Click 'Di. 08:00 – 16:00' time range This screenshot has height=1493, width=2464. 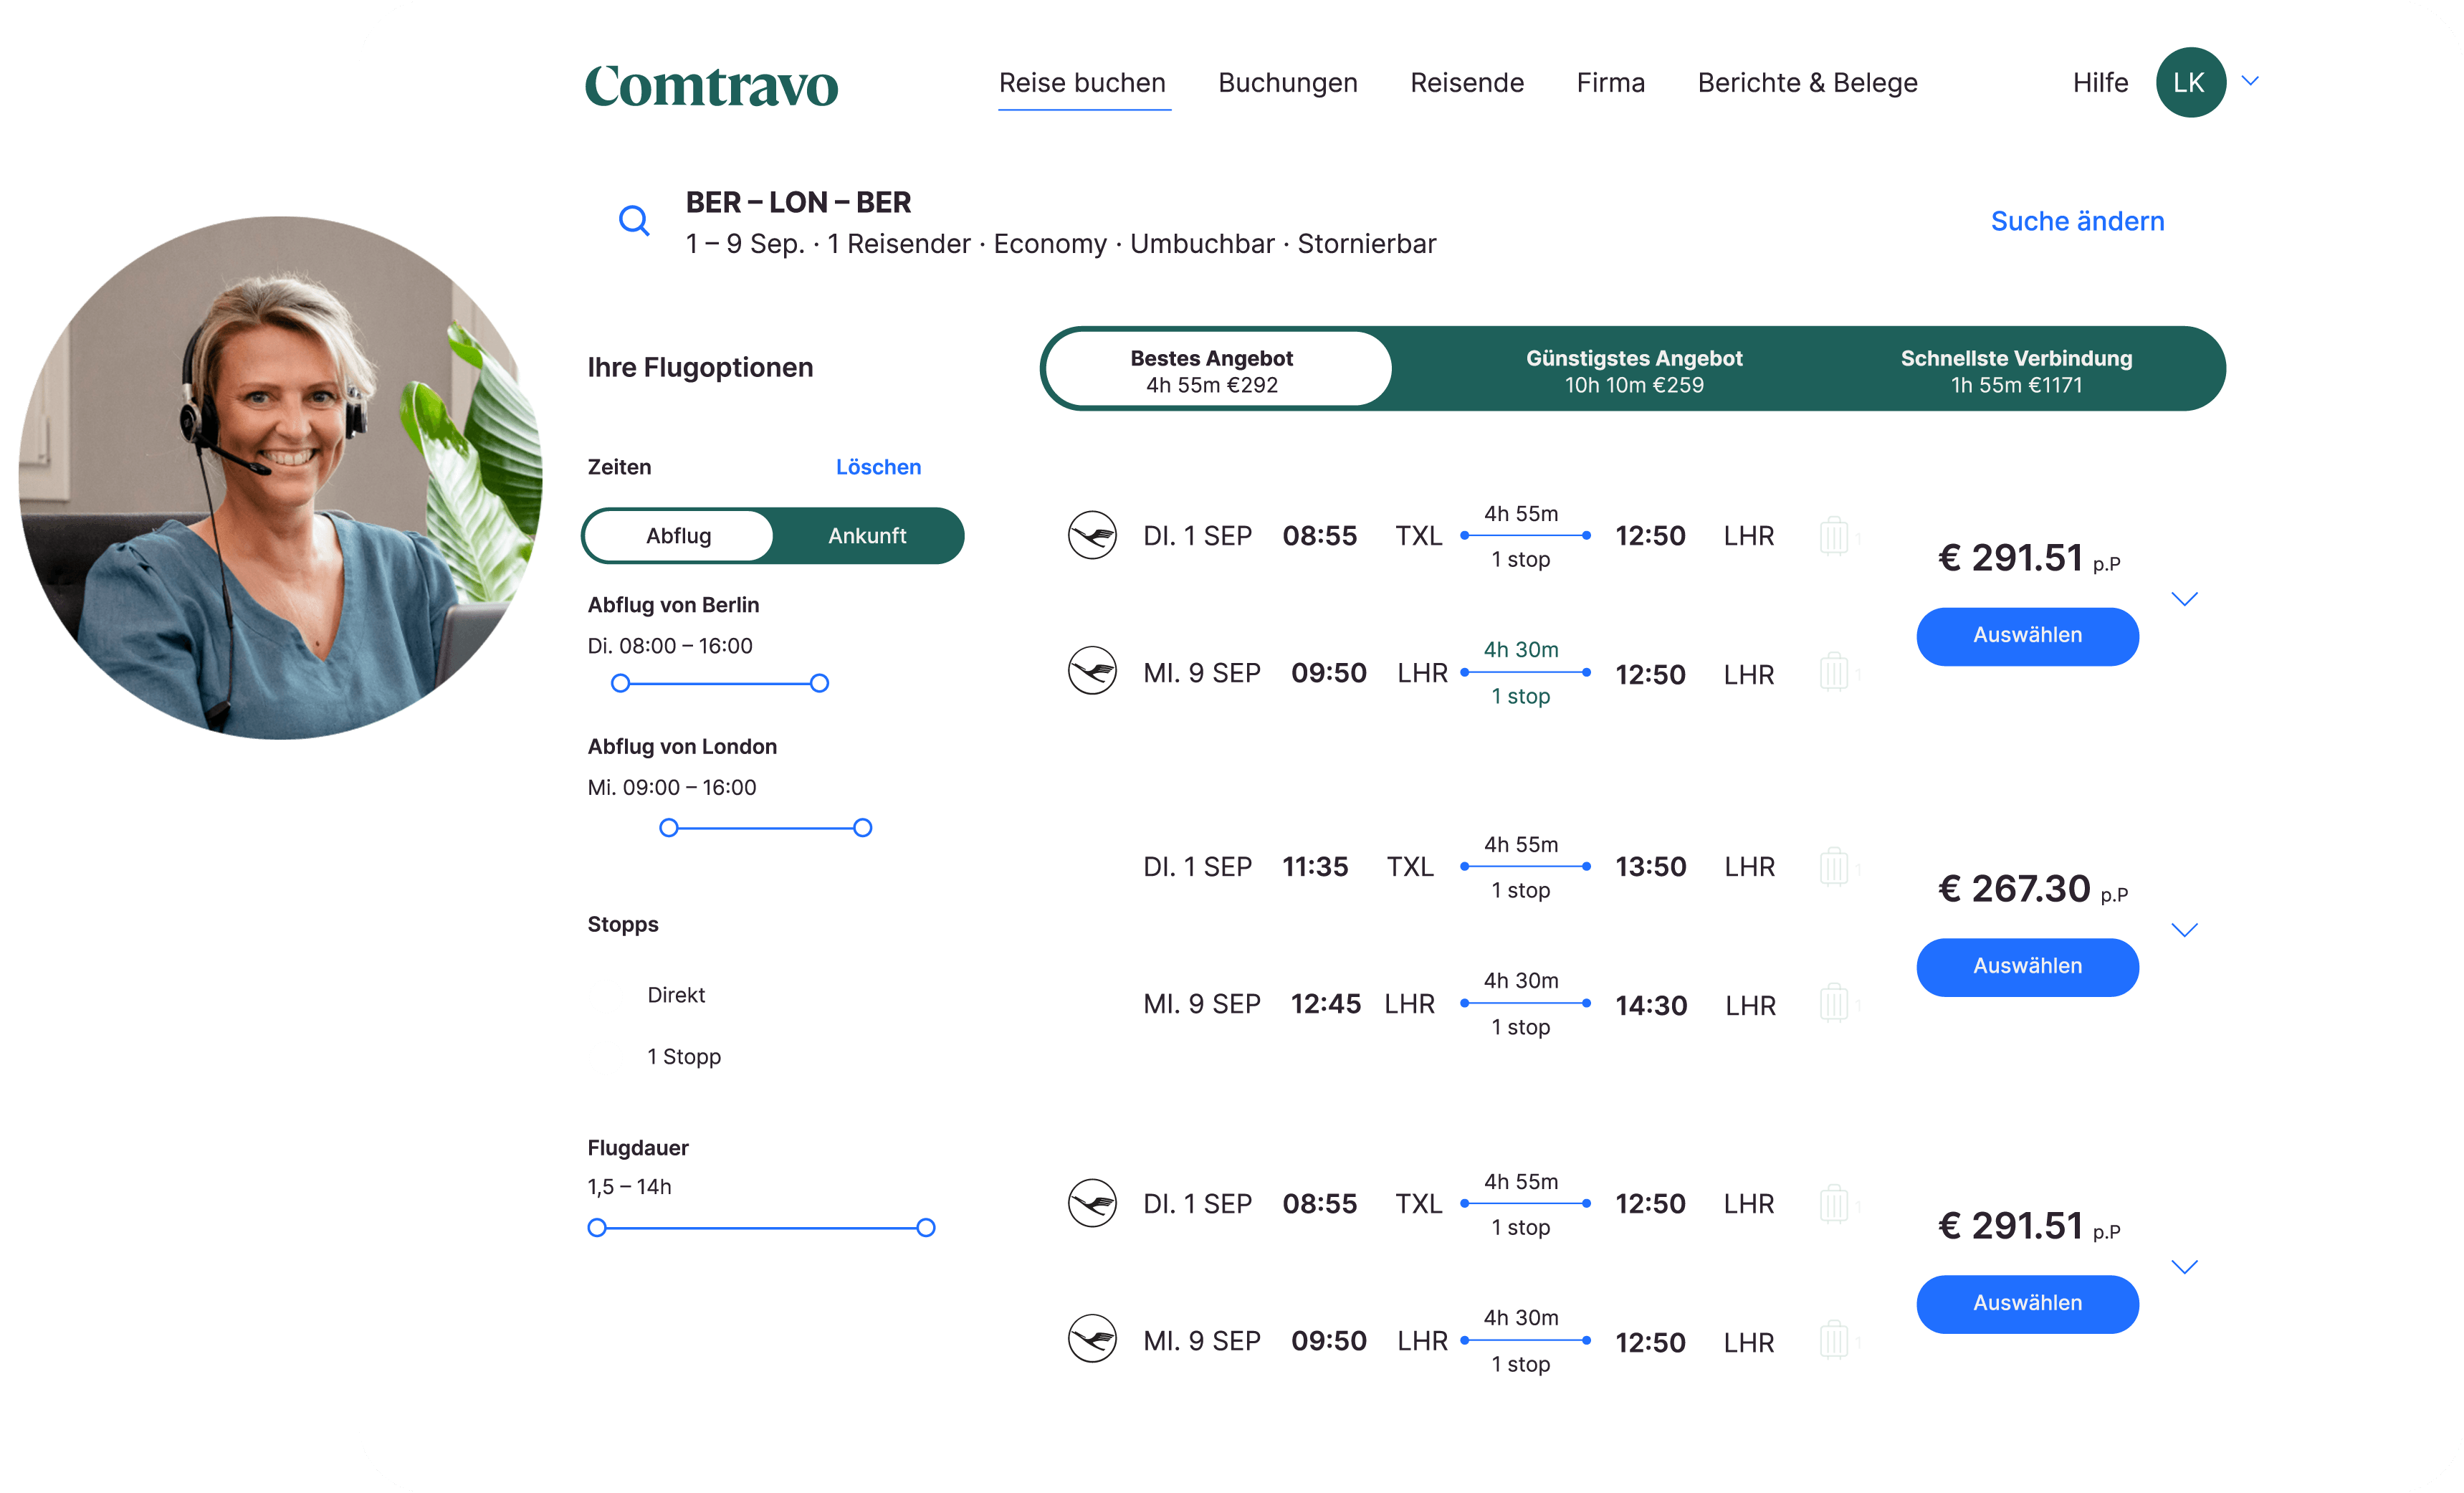670,646
